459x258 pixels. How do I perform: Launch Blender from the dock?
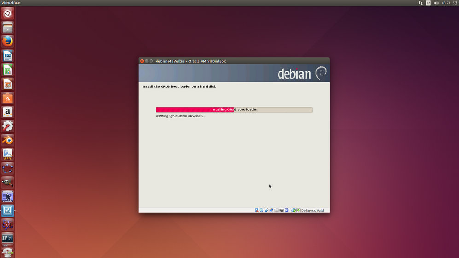coord(7,140)
